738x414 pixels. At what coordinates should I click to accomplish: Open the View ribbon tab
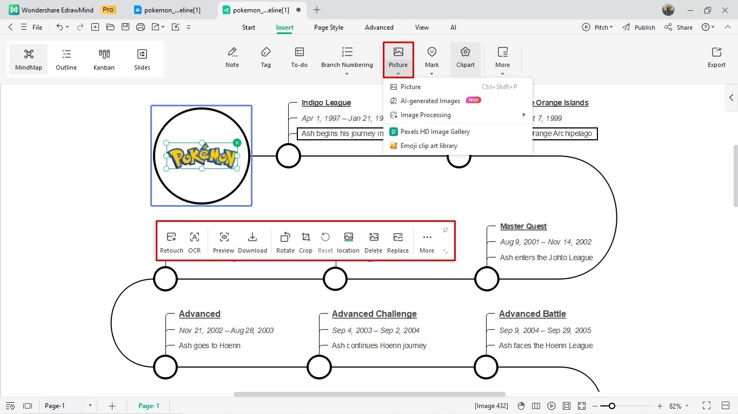[422, 28]
